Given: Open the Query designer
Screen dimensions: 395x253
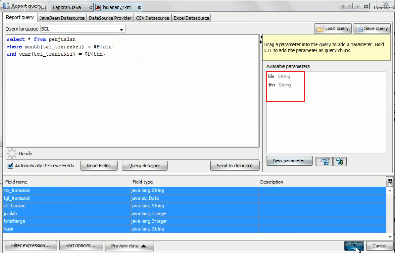Looking at the screenshot, I should (x=144, y=166).
